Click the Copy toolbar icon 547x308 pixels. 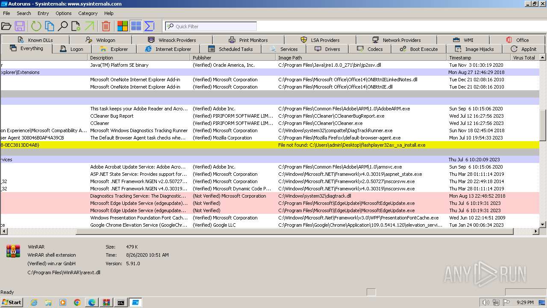click(x=50, y=27)
